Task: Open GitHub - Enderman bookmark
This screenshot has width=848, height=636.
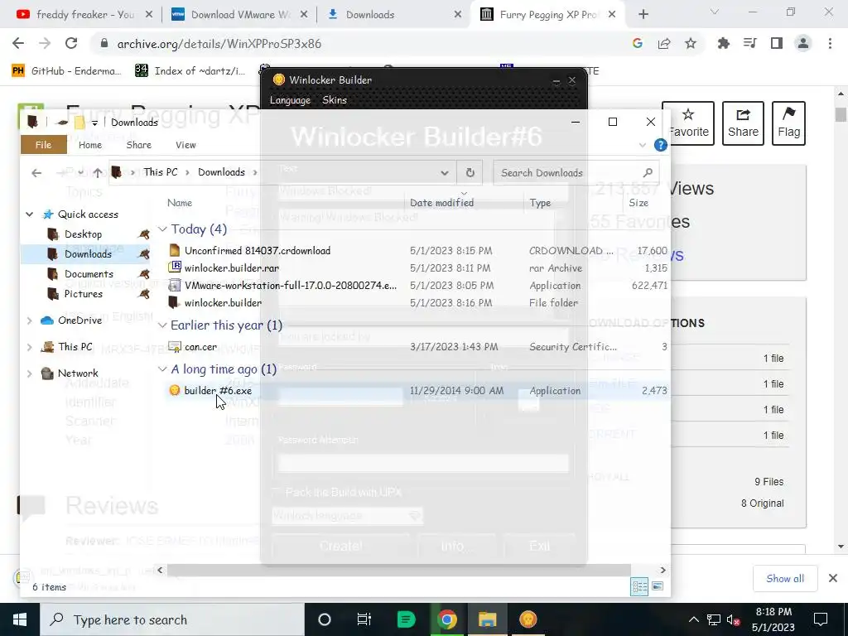Action: [x=66, y=71]
